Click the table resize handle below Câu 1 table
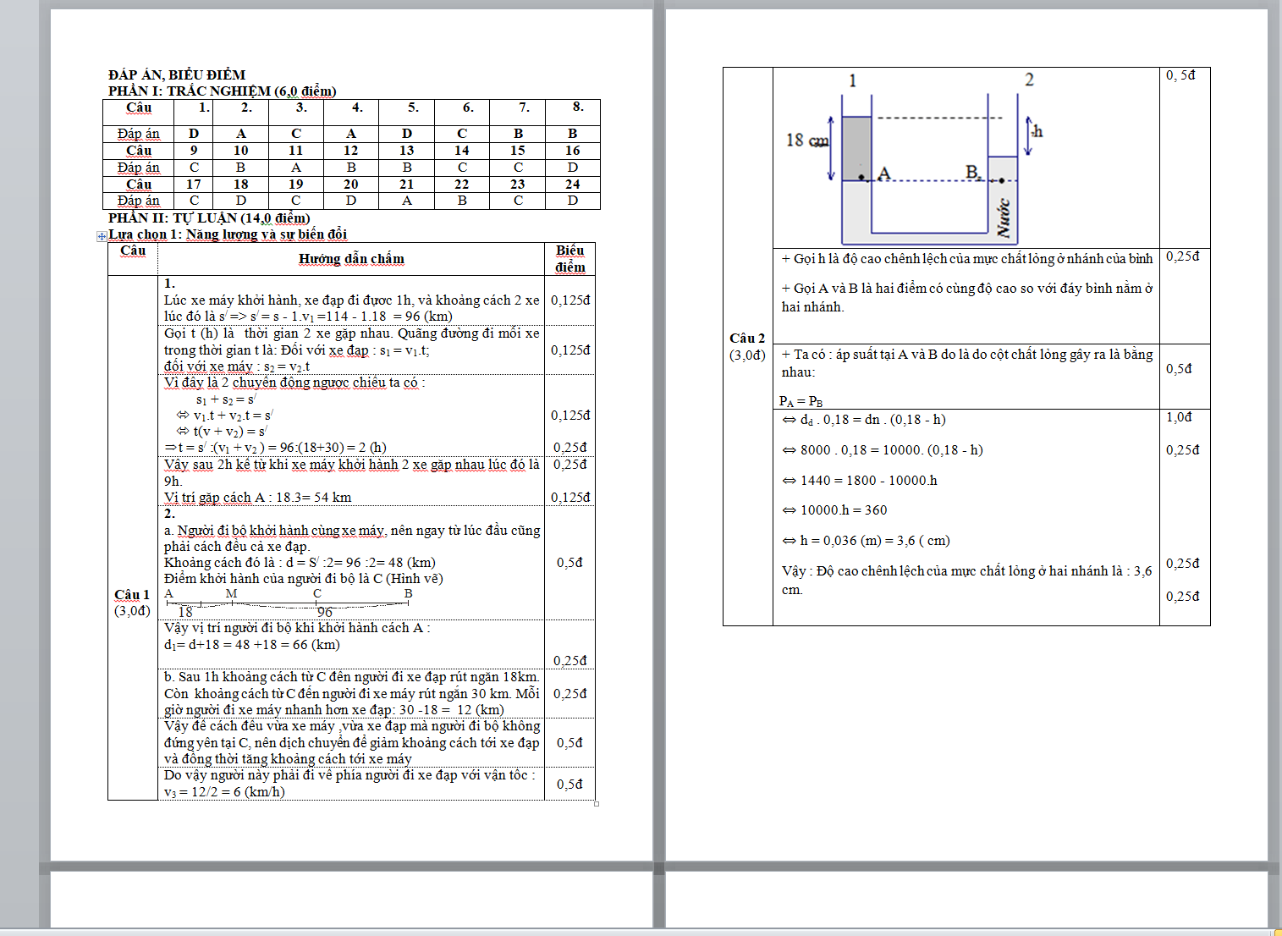 [597, 803]
